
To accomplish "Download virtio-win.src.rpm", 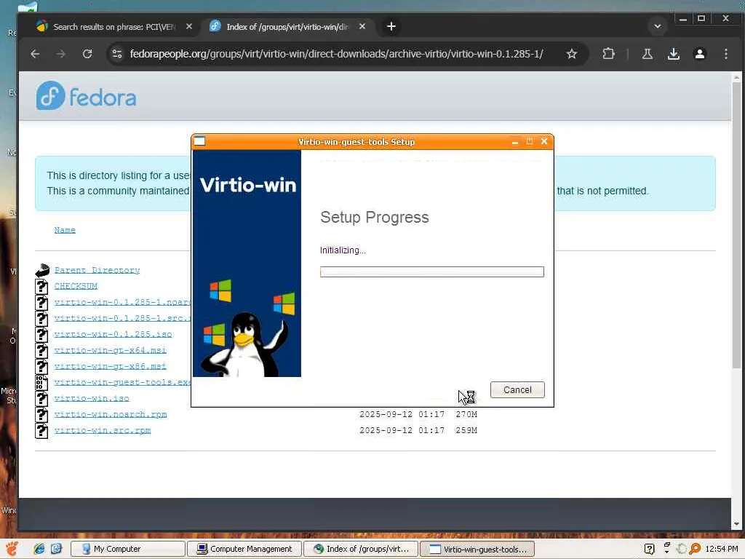I will click(x=102, y=430).
